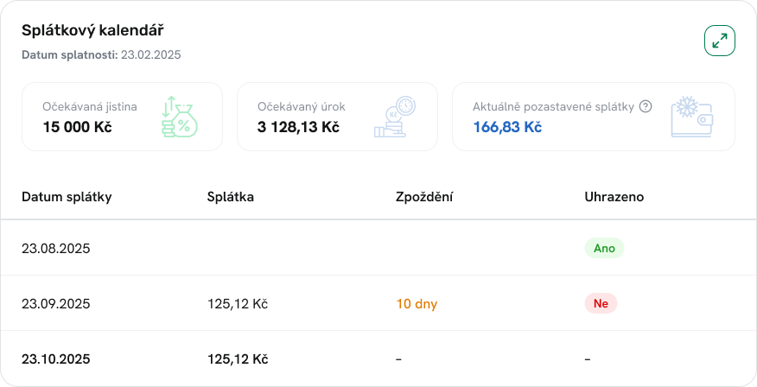Image resolution: width=757 pixels, height=387 pixels.
Task: Click the green Ano paid badge
Action: coord(604,248)
